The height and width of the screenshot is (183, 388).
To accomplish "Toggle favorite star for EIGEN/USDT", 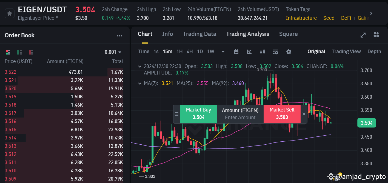I will coord(9,13).
